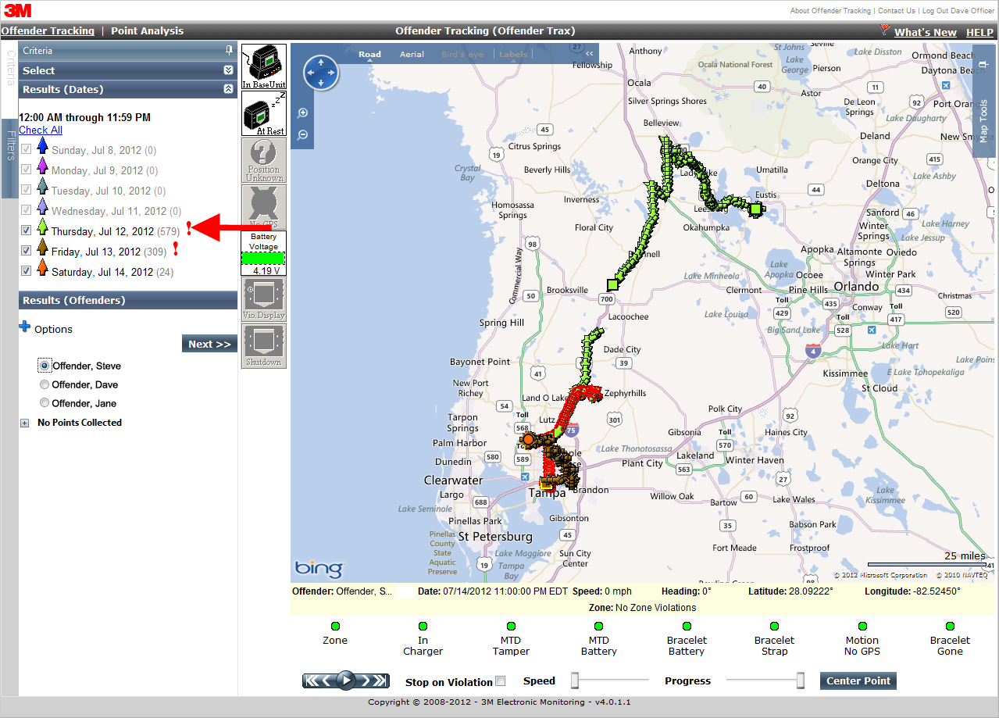Zoom in on the map
The width and height of the screenshot is (999, 718).
coord(303,113)
